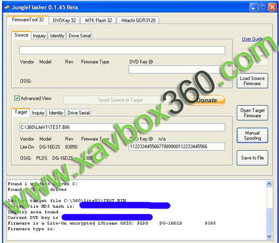The image size is (279, 243).
Task: Open the Source panel Identify tab
Action: click(57, 36)
